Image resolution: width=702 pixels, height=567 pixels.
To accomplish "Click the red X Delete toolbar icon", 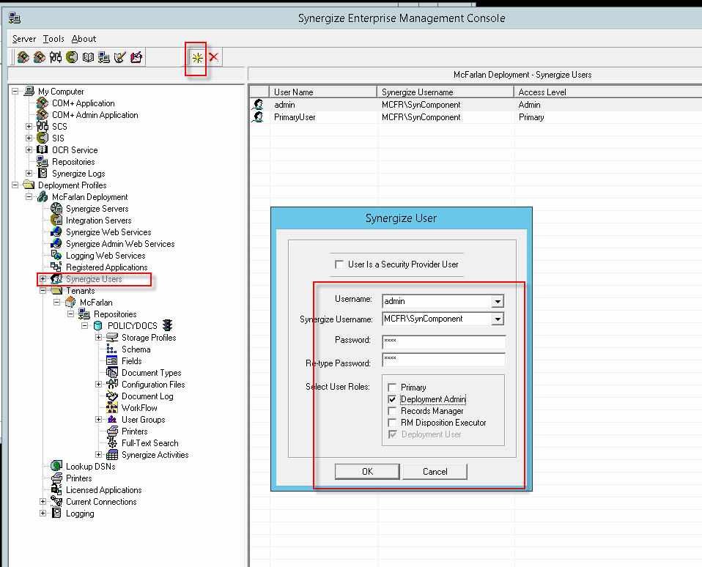I will coord(213,57).
